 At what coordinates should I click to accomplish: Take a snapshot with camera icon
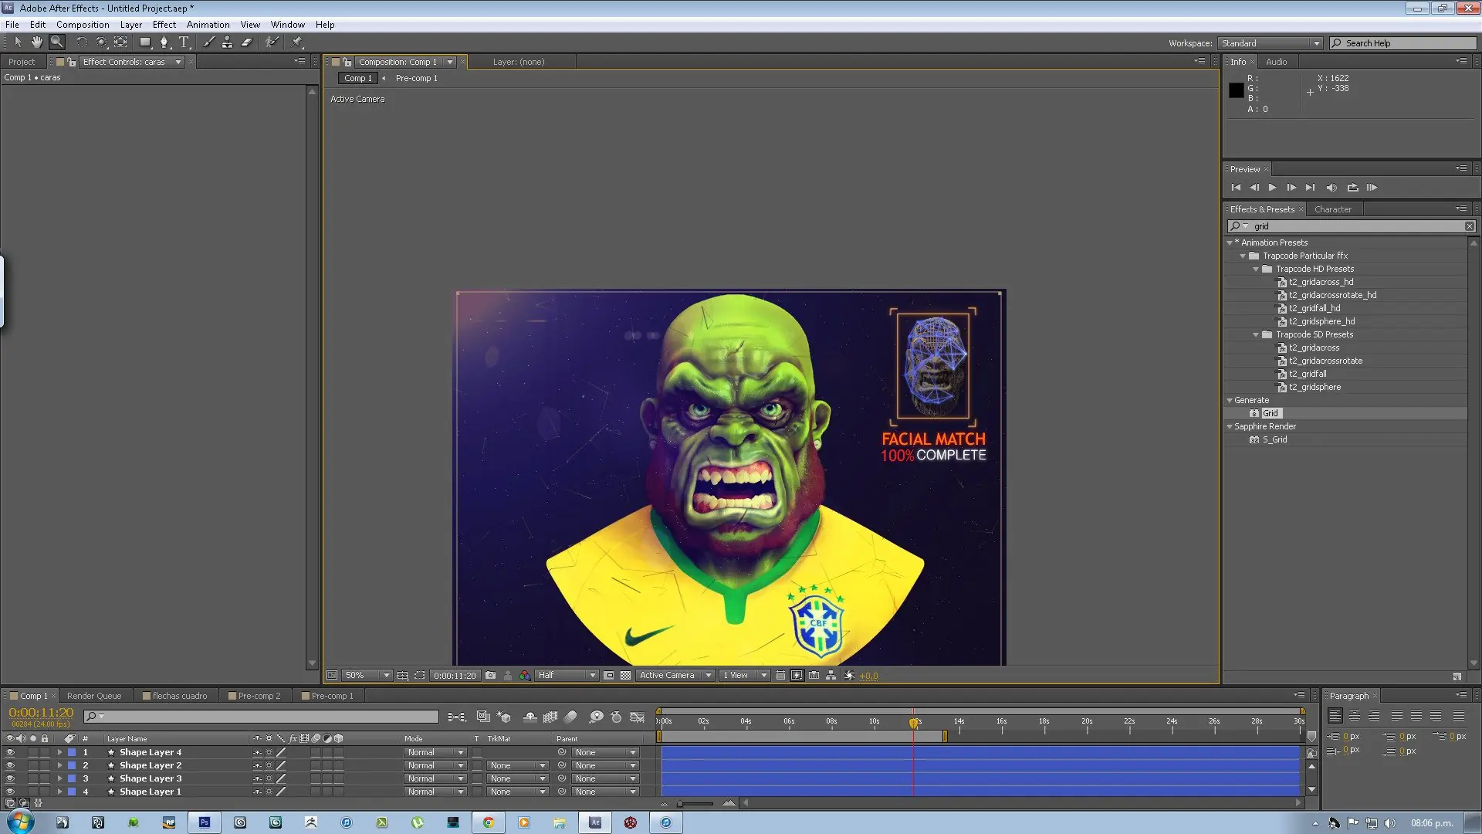click(490, 676)
